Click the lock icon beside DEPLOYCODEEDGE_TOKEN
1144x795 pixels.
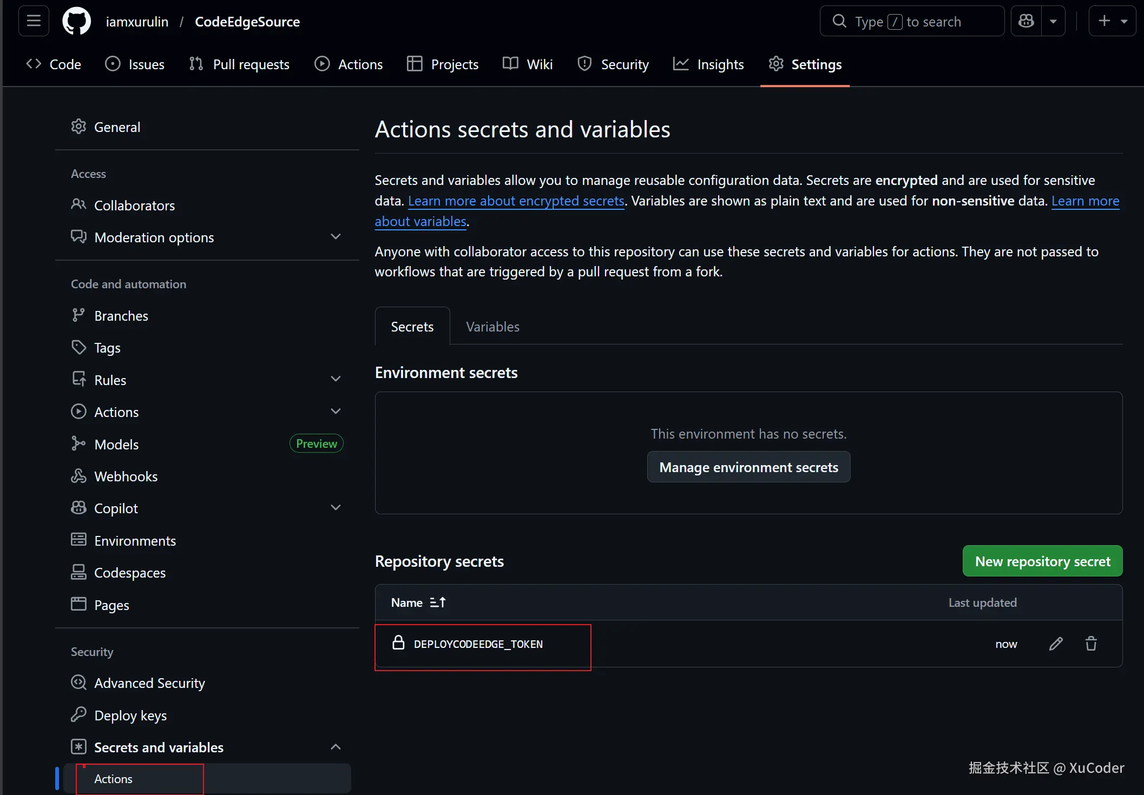(398, 643)
